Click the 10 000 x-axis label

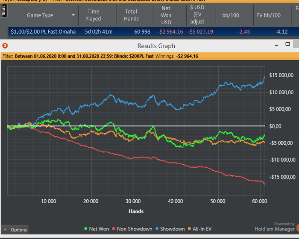coord(49,201)
